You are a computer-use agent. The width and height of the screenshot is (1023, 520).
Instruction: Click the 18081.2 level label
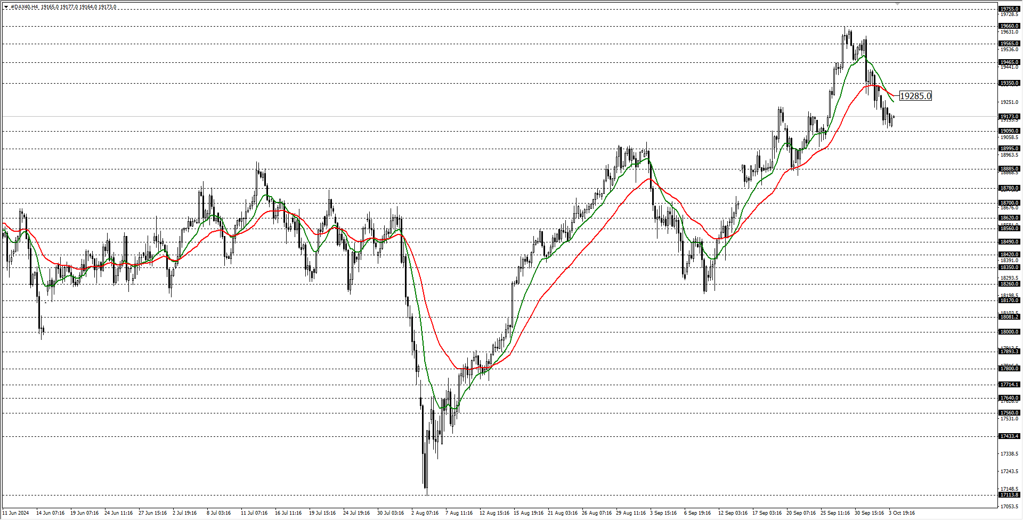(1009, 317)
